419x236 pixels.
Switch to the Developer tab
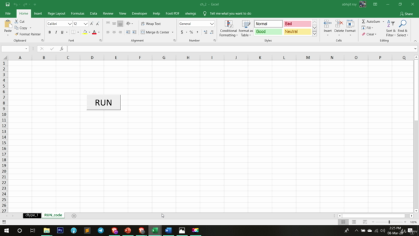pyautogui.click(x=139, y=13)
